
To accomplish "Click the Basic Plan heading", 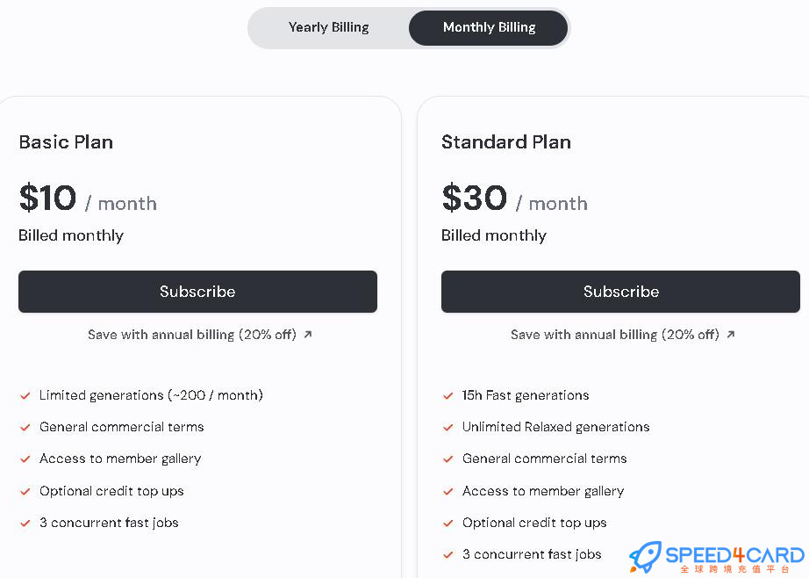I will (x=66, y=142).
